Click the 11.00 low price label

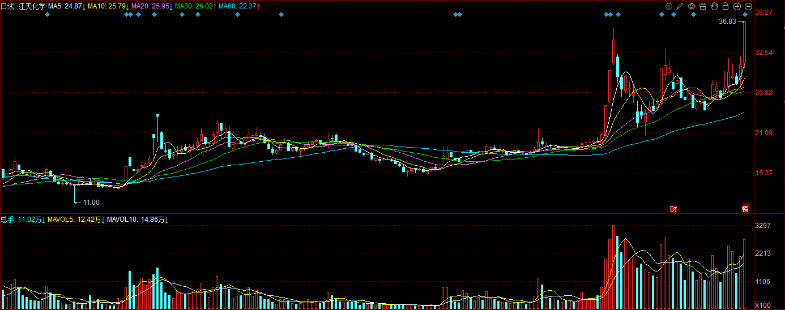click(91, 202)
